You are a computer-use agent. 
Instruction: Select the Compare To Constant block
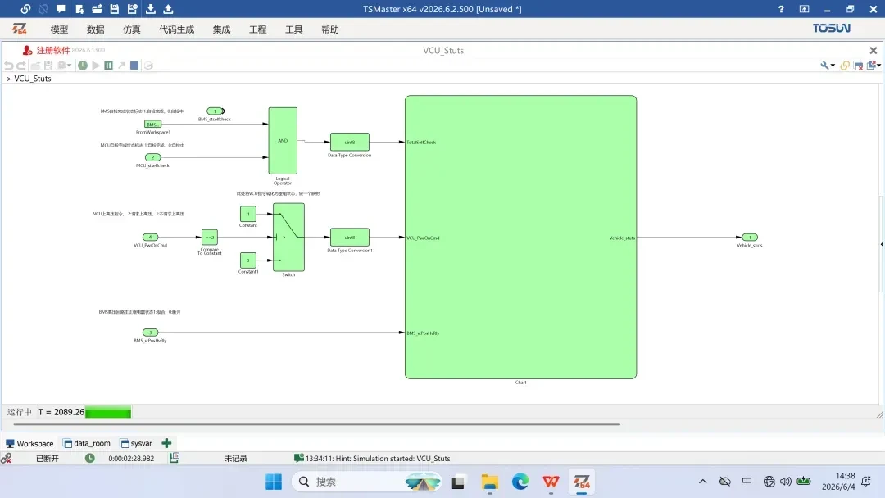point(210,237)
